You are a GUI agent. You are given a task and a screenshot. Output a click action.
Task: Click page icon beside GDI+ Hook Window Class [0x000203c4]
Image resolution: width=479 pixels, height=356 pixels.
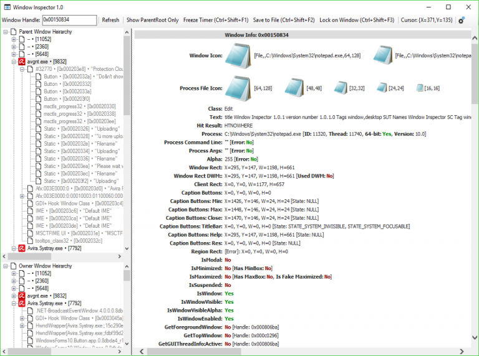[30, 204]
